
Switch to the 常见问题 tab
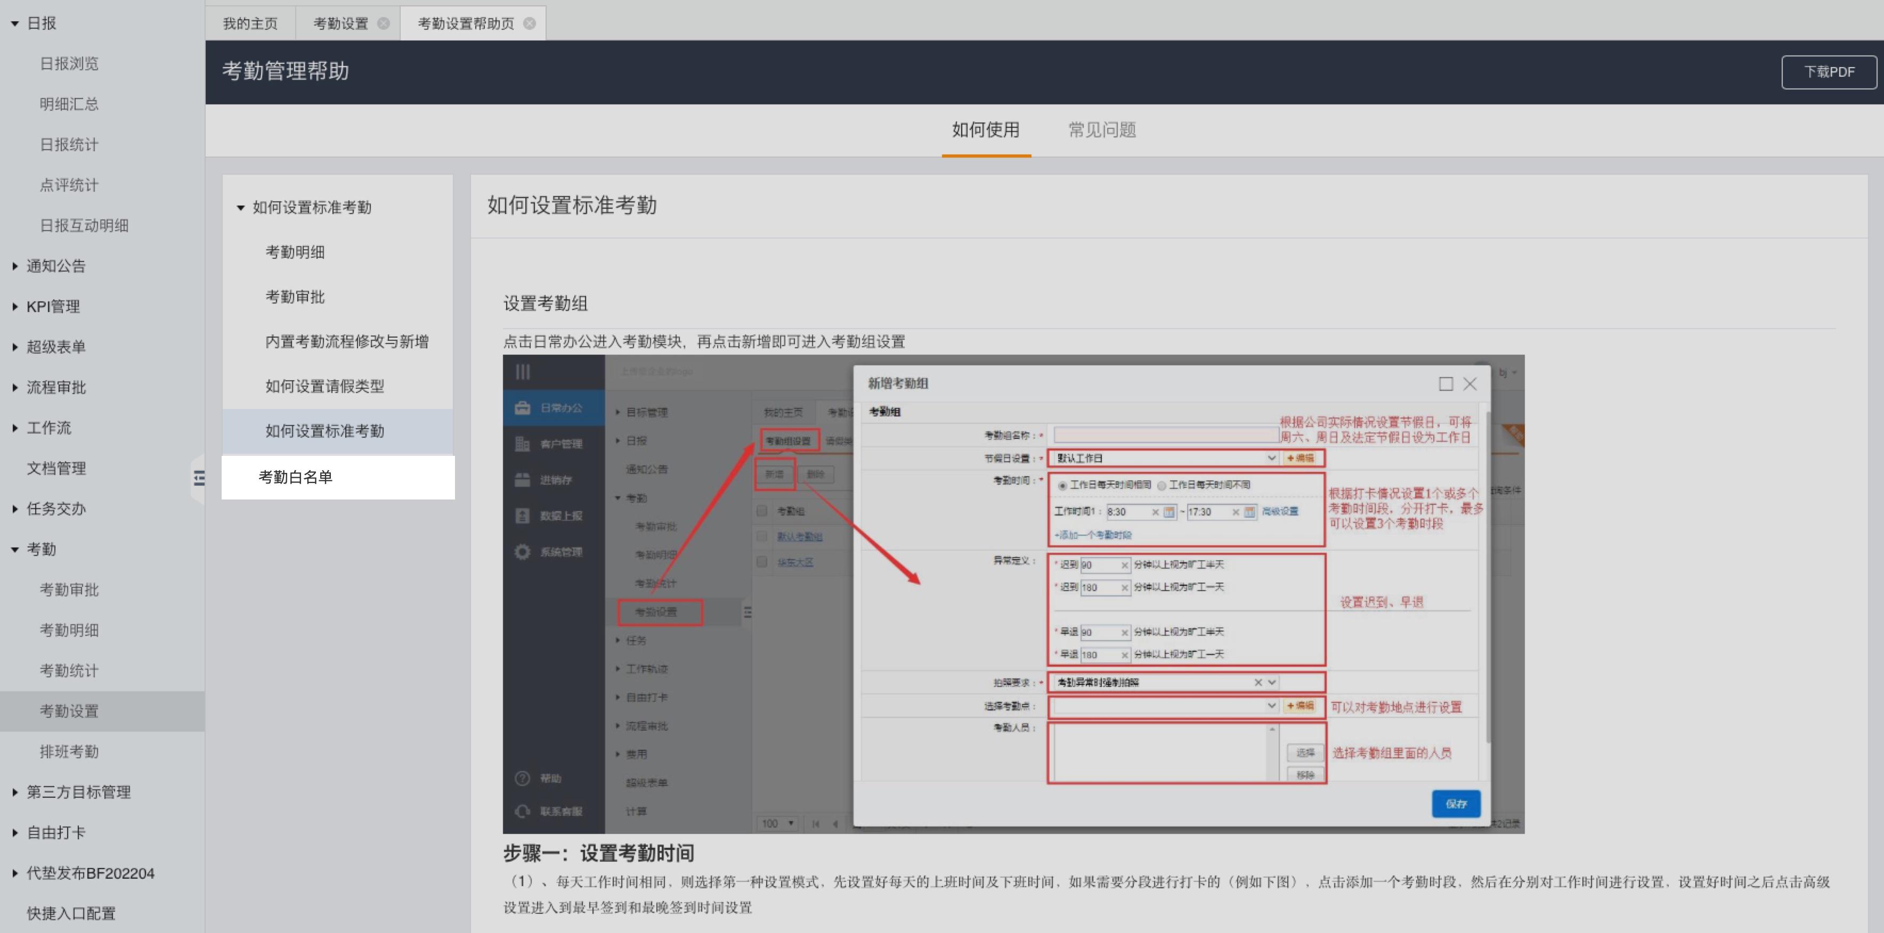tap(1101, 130)
